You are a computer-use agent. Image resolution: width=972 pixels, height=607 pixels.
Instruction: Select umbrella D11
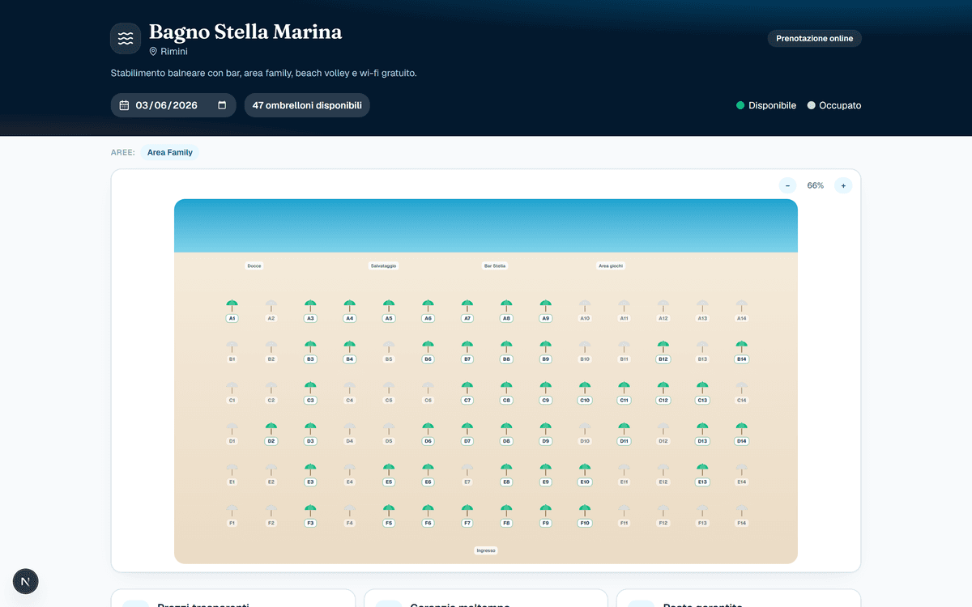[624, 433]
